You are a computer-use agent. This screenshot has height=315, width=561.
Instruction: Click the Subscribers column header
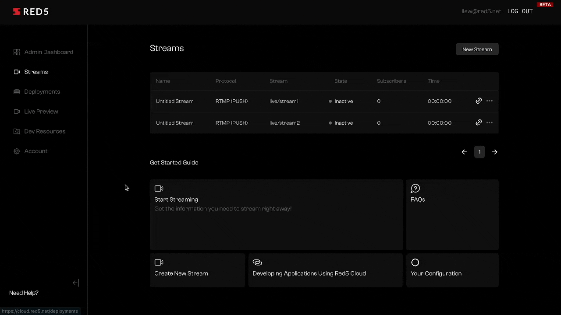391,81
